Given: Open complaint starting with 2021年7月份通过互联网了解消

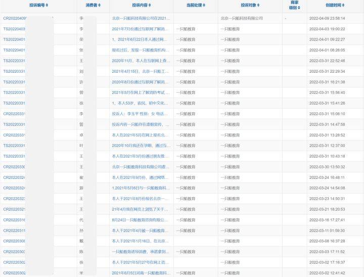Looking at the screenshot, I should point(141,29).
